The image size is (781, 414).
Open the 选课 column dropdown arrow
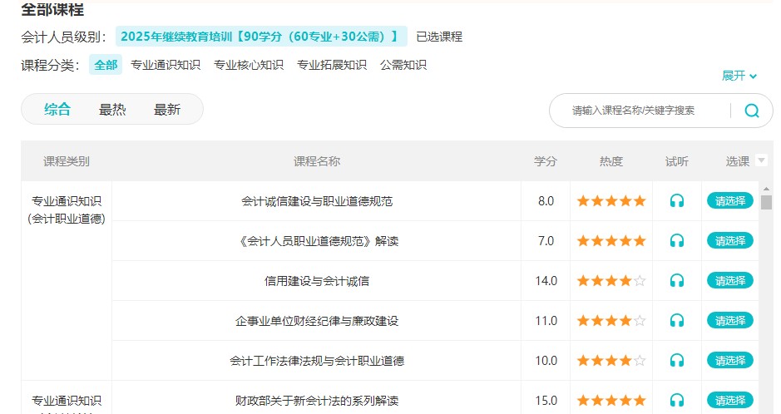click(761, 160)
